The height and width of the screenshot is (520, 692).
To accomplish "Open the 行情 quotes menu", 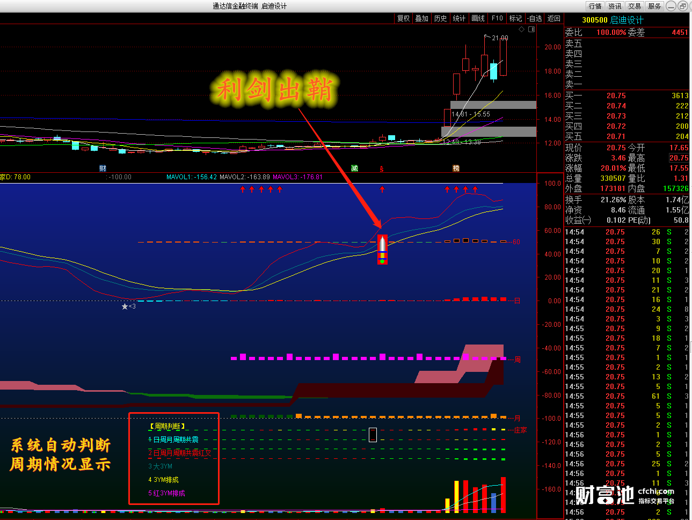I will point(595,6).
